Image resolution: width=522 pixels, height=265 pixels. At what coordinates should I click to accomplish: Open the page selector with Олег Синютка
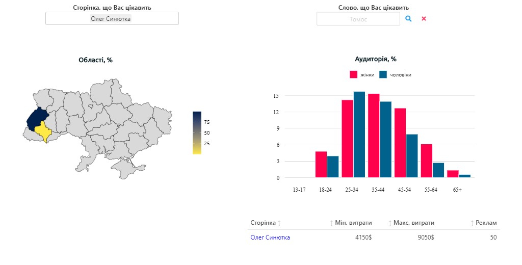[x=112, y=18]
